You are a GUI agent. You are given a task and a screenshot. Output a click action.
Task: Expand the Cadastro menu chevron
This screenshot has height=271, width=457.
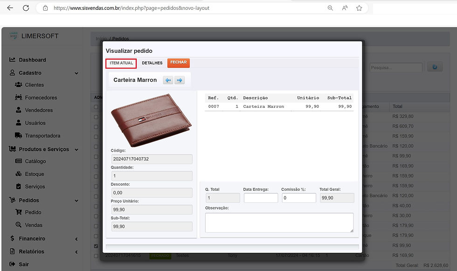pyautogui.click(x=76, y=73)
